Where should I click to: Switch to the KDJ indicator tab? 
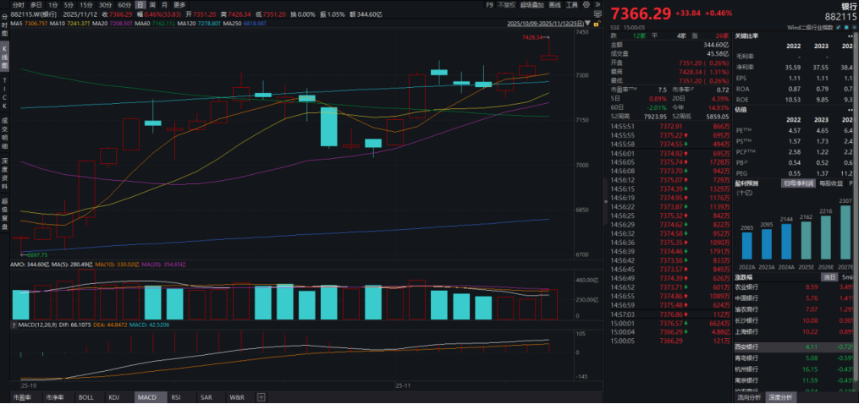tap(114, 396)
